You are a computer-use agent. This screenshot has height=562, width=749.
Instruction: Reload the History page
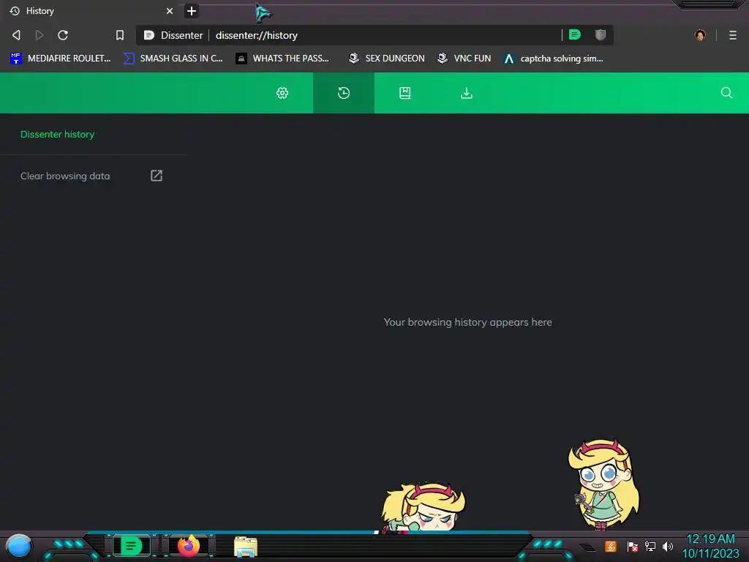click(x=63, y=35)
